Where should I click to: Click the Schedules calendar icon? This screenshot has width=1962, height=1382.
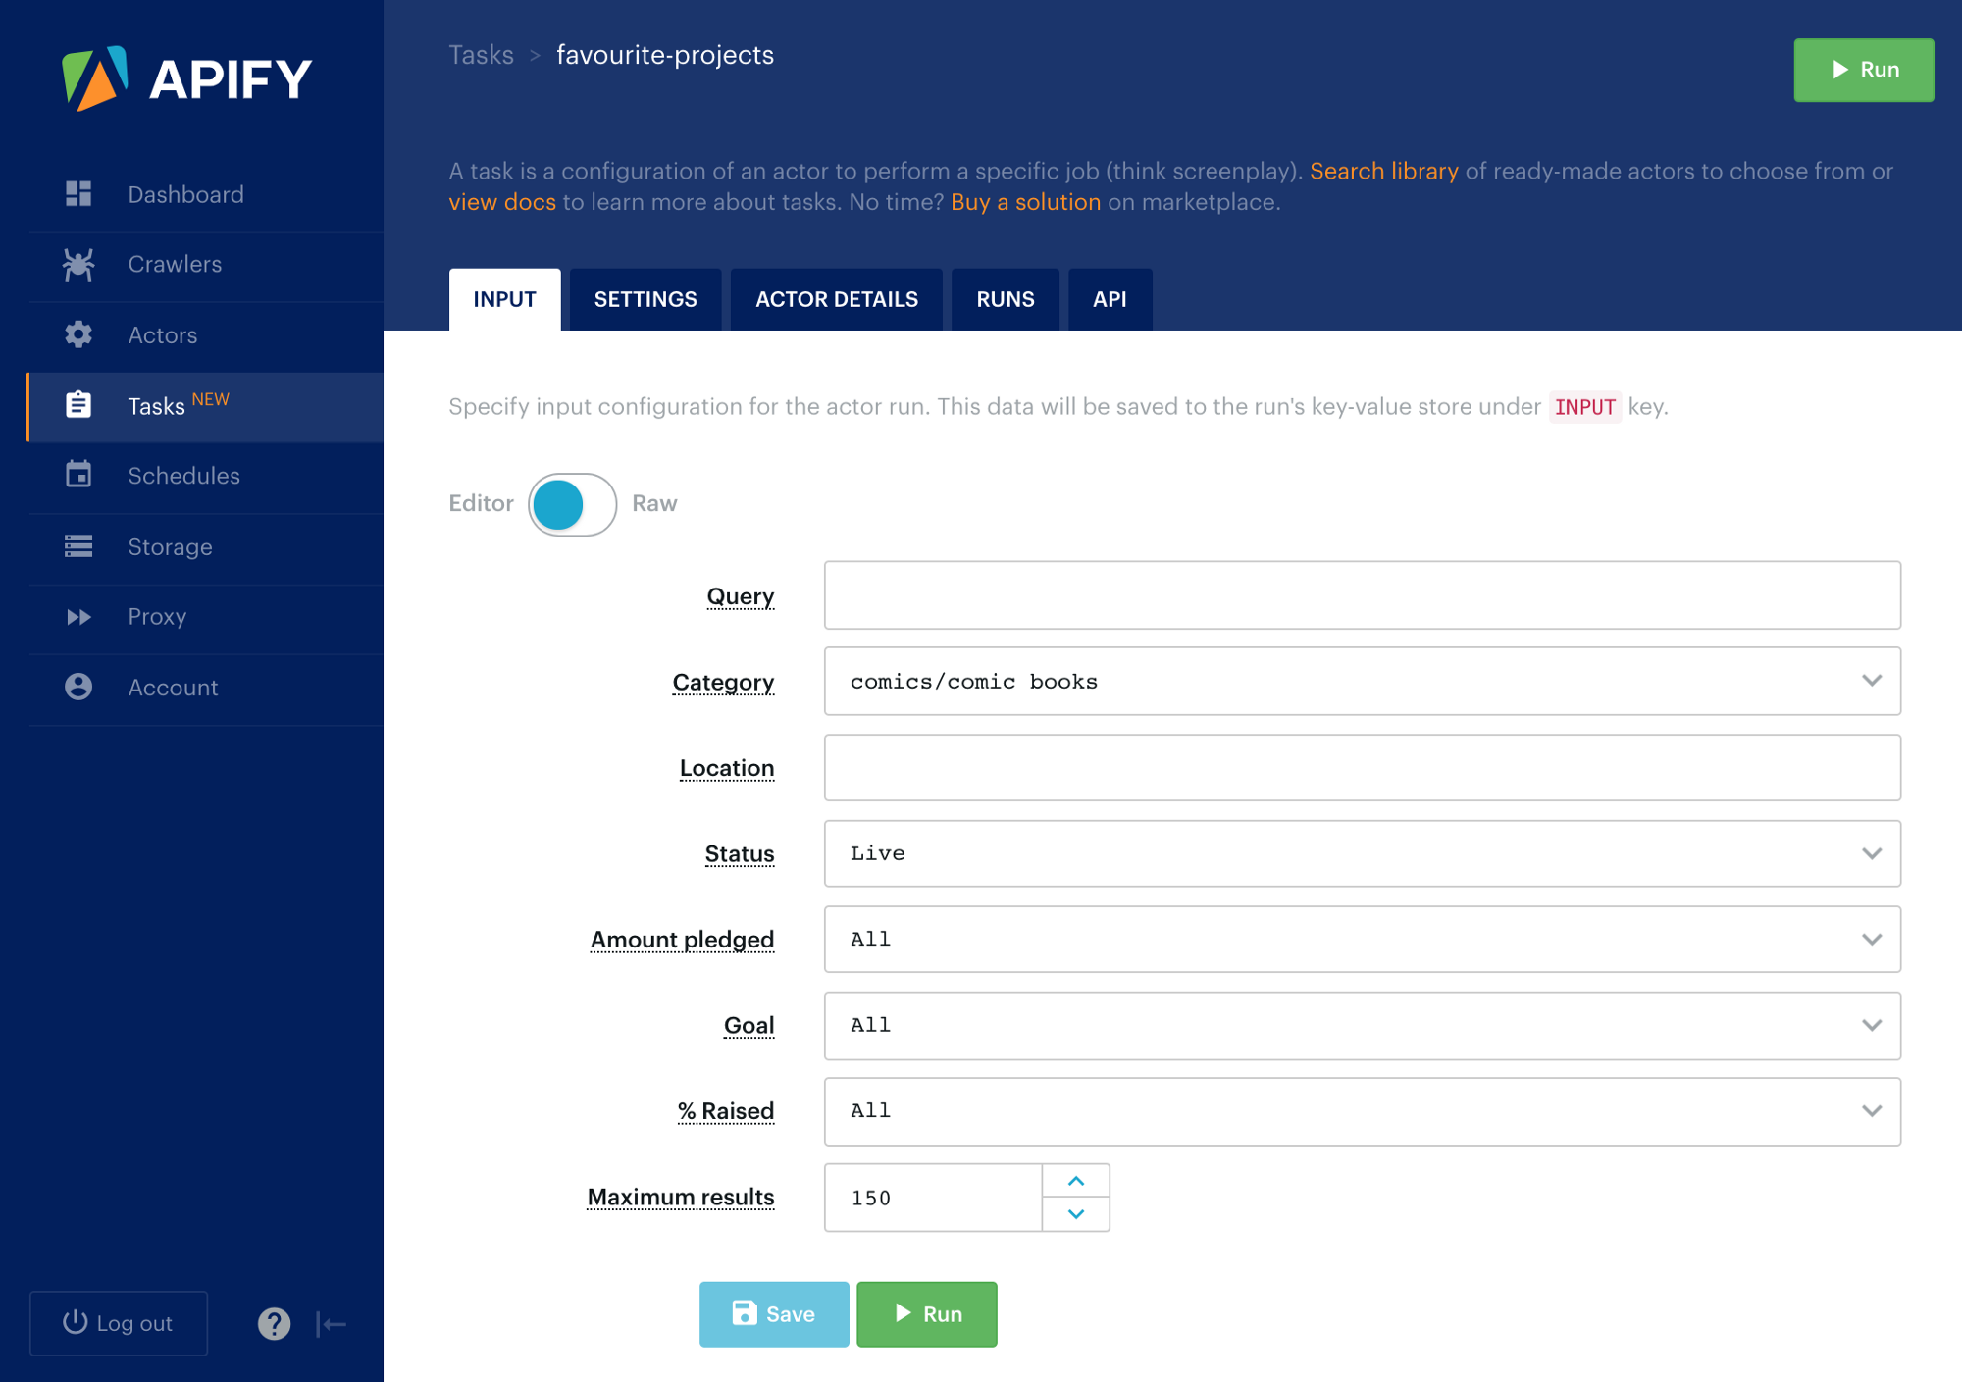78,475
